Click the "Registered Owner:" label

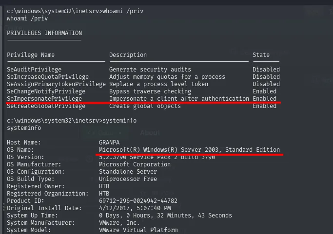pos(36,186)
